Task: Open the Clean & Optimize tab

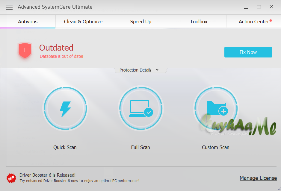Action: pyautogui.click(x=83, y=22)
